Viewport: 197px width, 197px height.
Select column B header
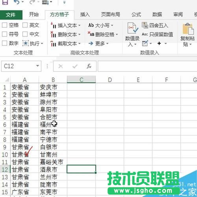coord(53,80)
